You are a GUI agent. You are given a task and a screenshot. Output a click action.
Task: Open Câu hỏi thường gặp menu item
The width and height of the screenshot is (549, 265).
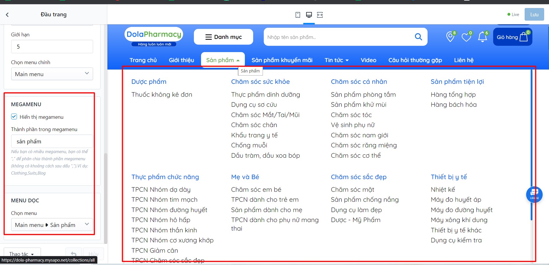click(x=415, y=60)
